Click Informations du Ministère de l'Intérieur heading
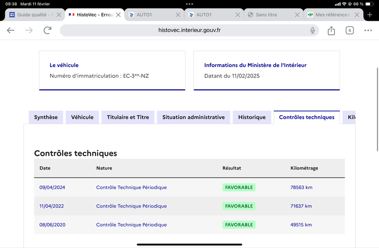Viewport: 379px width, 248px height. [x=255, y=65]
